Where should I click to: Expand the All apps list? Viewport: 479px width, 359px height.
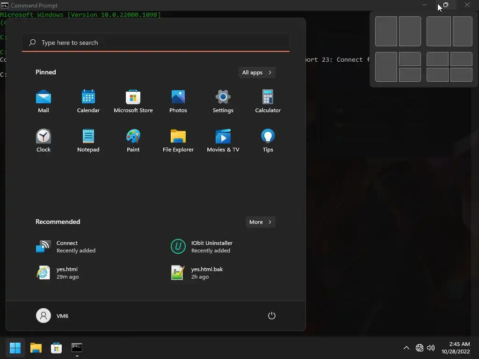[257, 72]
